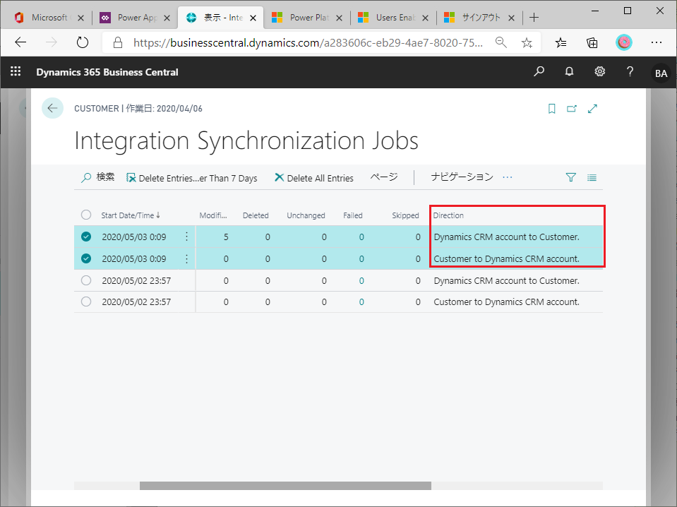
Task: Switch the list layout view icon
Action: [592, 177]
